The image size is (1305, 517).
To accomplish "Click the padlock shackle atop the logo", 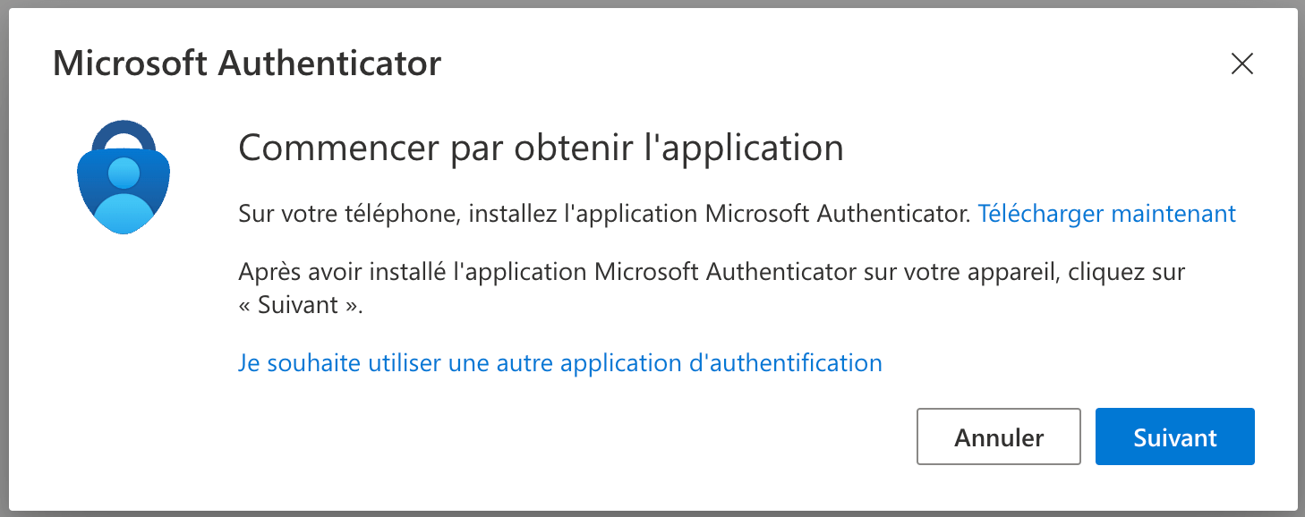I will [124, 132].
